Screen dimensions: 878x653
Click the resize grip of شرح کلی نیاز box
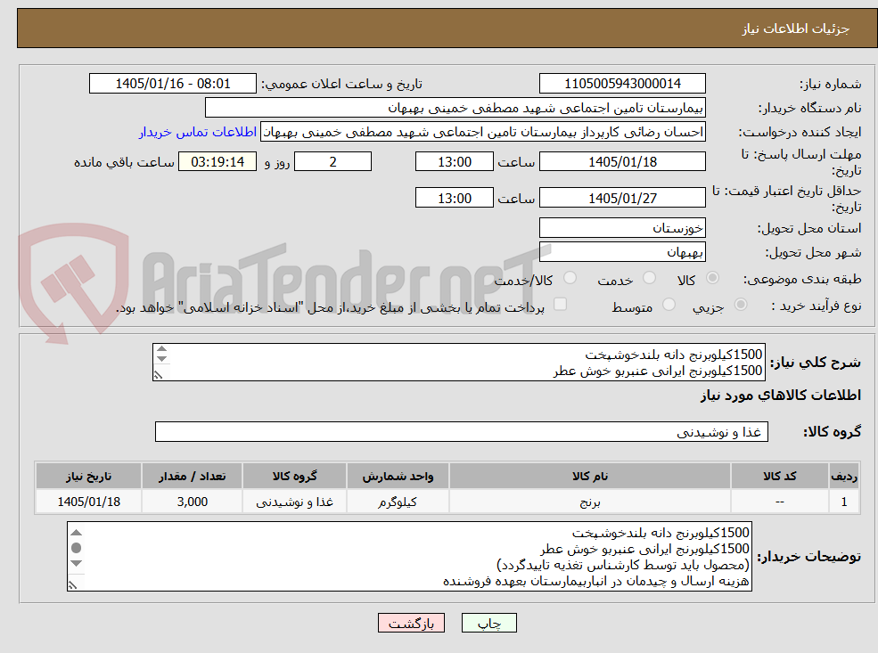pos(159,375)
